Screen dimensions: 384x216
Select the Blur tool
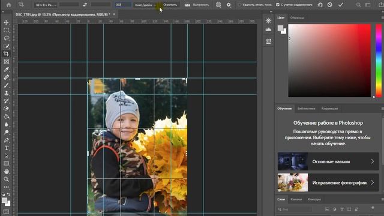point(7,124)
